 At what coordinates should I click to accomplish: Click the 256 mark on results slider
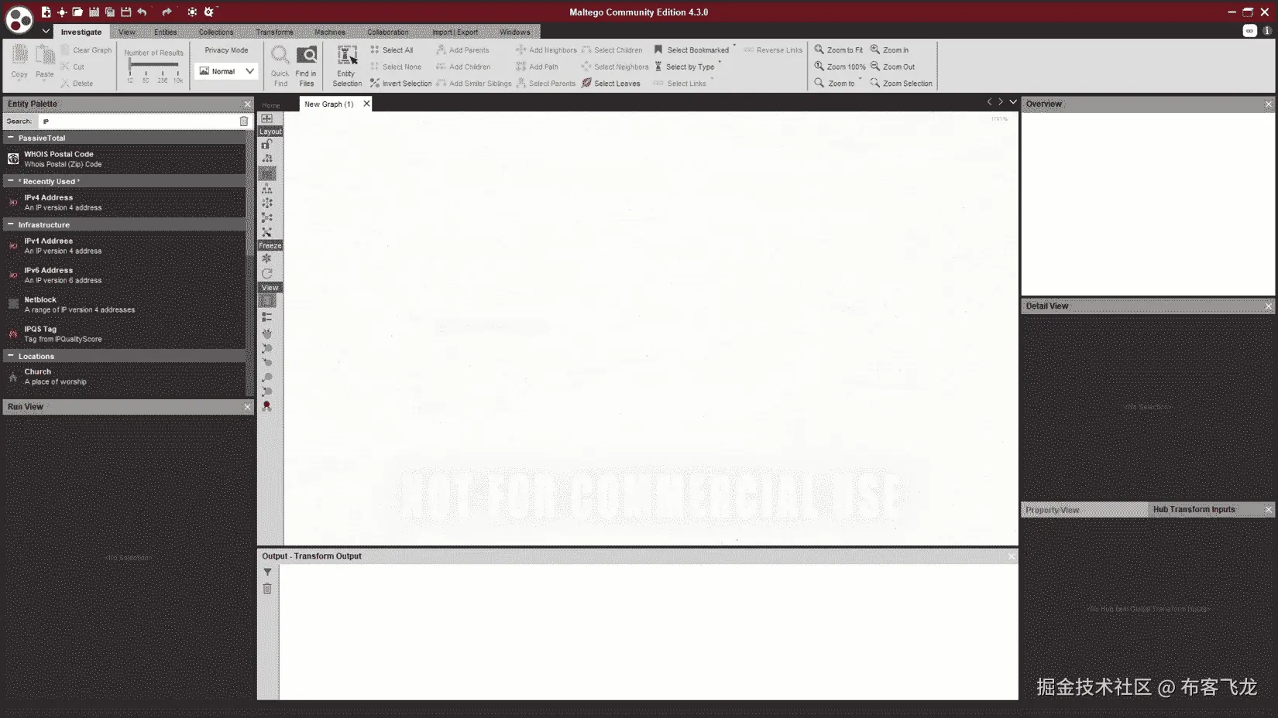[x=162, y=80]
